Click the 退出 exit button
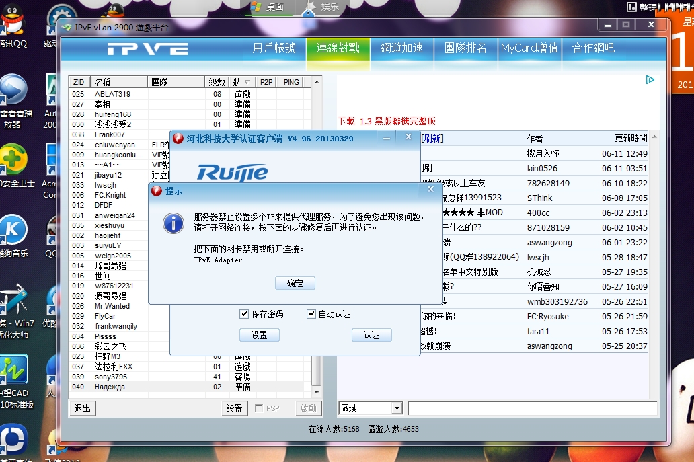Image resolution: width=694 pixels, height=462 pixels. click(82, 408)
